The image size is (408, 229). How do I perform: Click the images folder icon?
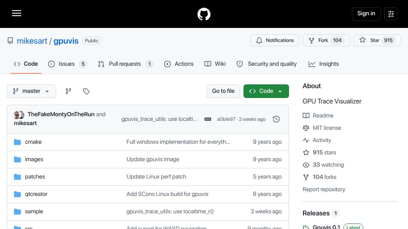[x=17, y=159]
